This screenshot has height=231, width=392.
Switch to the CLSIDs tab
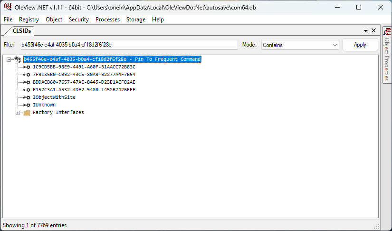(22, 31)
